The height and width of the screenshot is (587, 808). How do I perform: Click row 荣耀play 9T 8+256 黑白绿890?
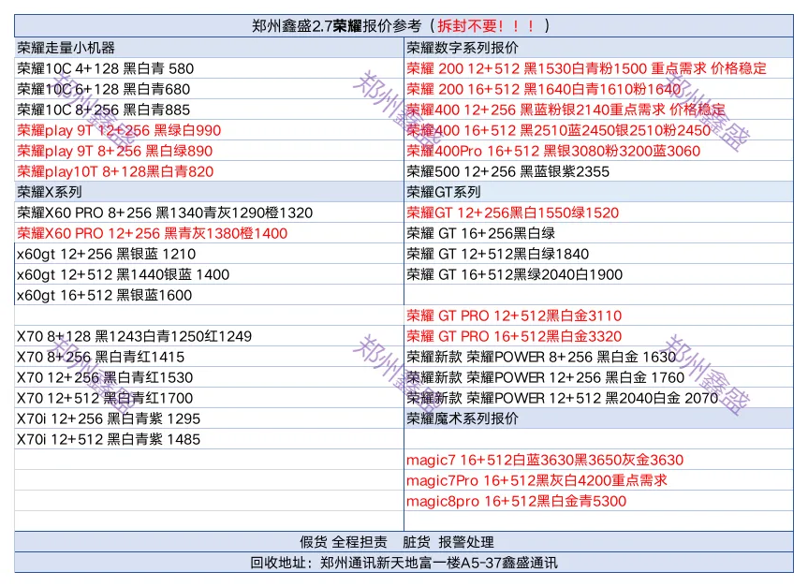click(x=209, y=151)
